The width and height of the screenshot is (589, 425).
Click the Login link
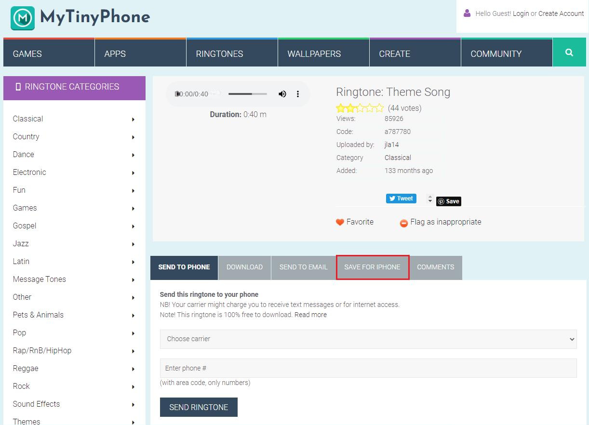pos(521,13)
